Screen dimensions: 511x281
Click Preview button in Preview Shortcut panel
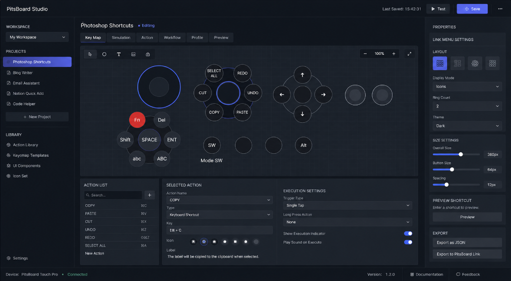[x=467, y=217]
